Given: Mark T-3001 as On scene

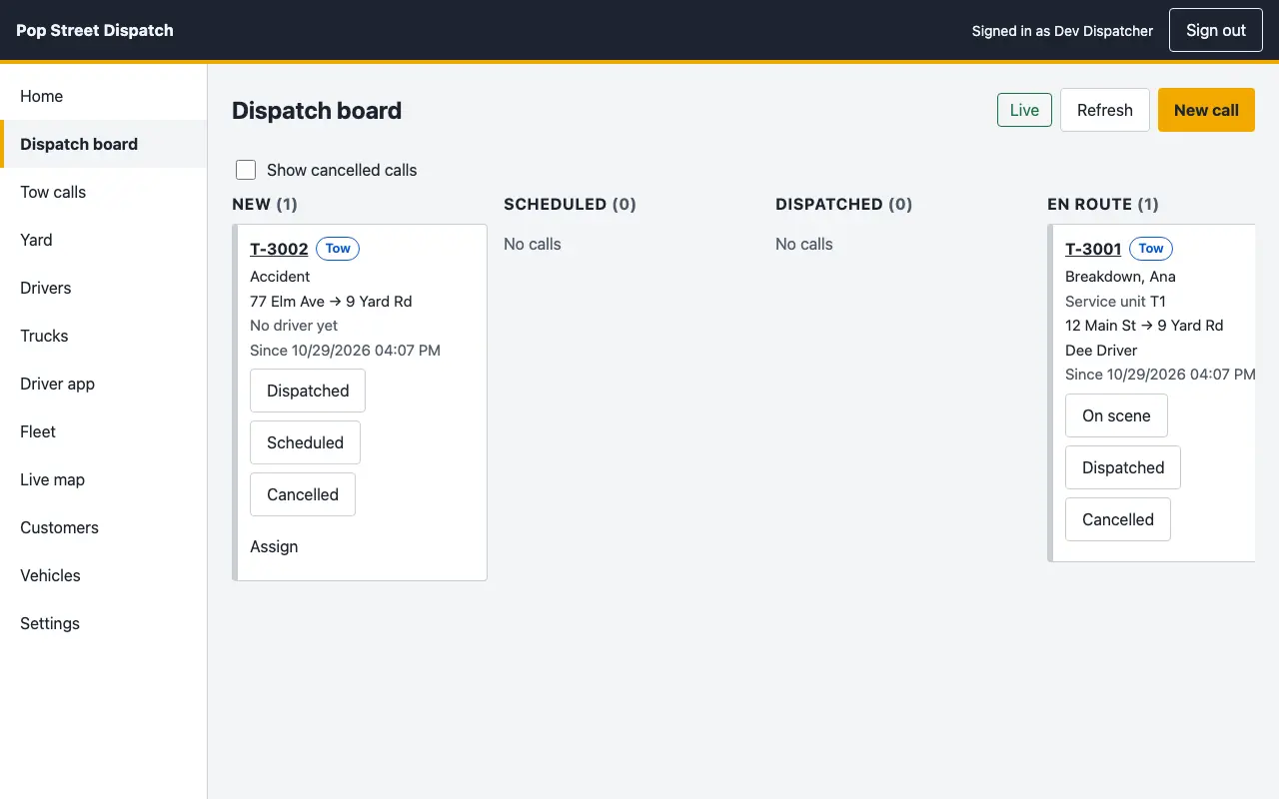Looking at the screenshot, I should (1116, 415).
